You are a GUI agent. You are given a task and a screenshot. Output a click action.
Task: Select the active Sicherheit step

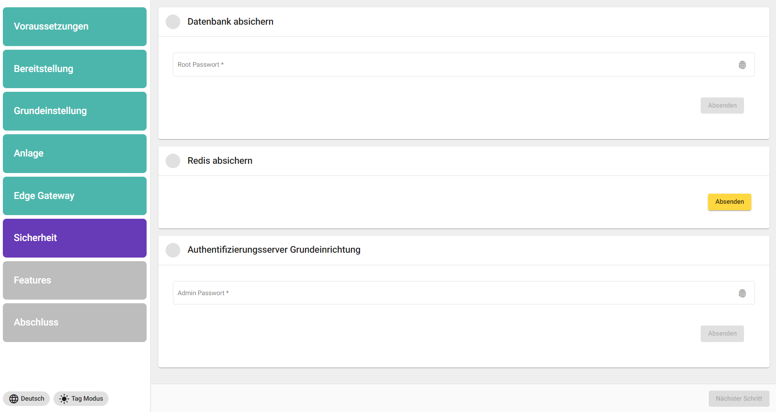point(75,238)
